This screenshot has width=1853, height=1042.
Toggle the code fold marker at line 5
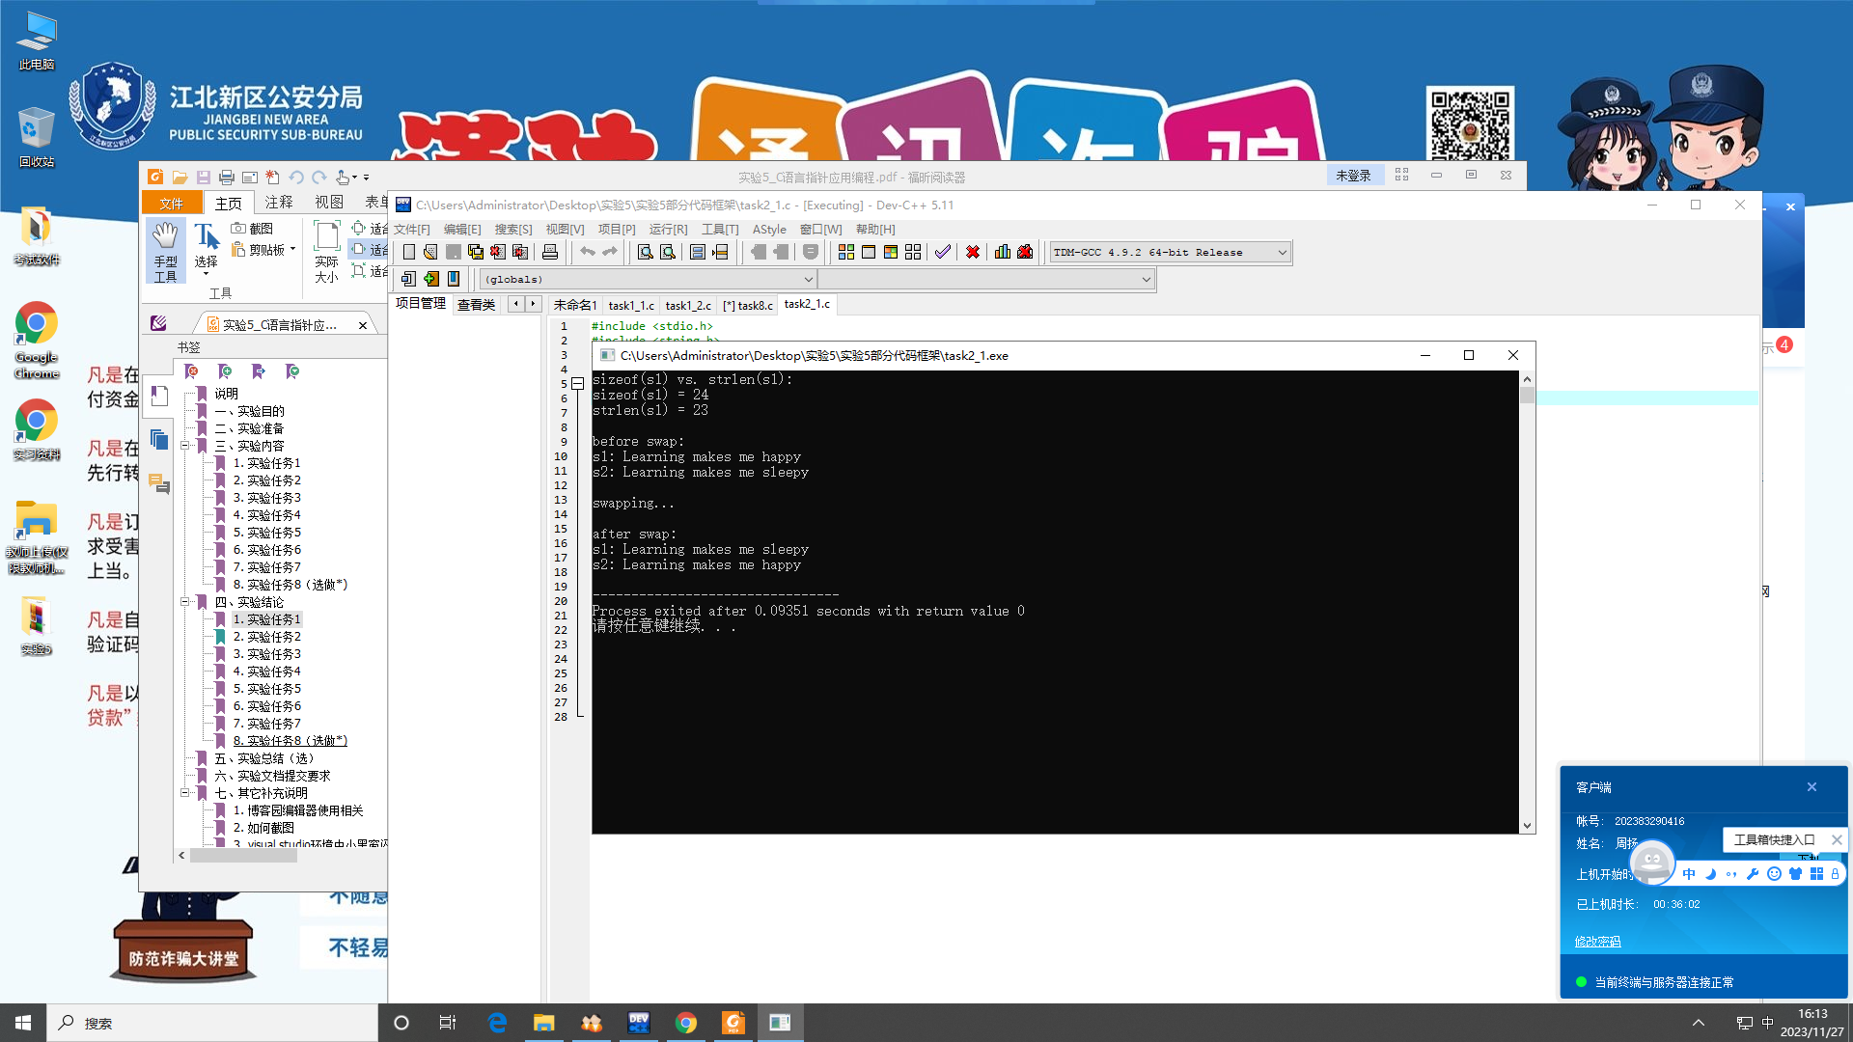pyautogui.click(x=577, y=384)
